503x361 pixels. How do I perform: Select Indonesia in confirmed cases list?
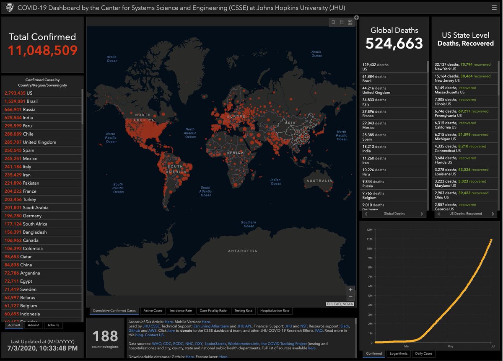tap(42, 314)
